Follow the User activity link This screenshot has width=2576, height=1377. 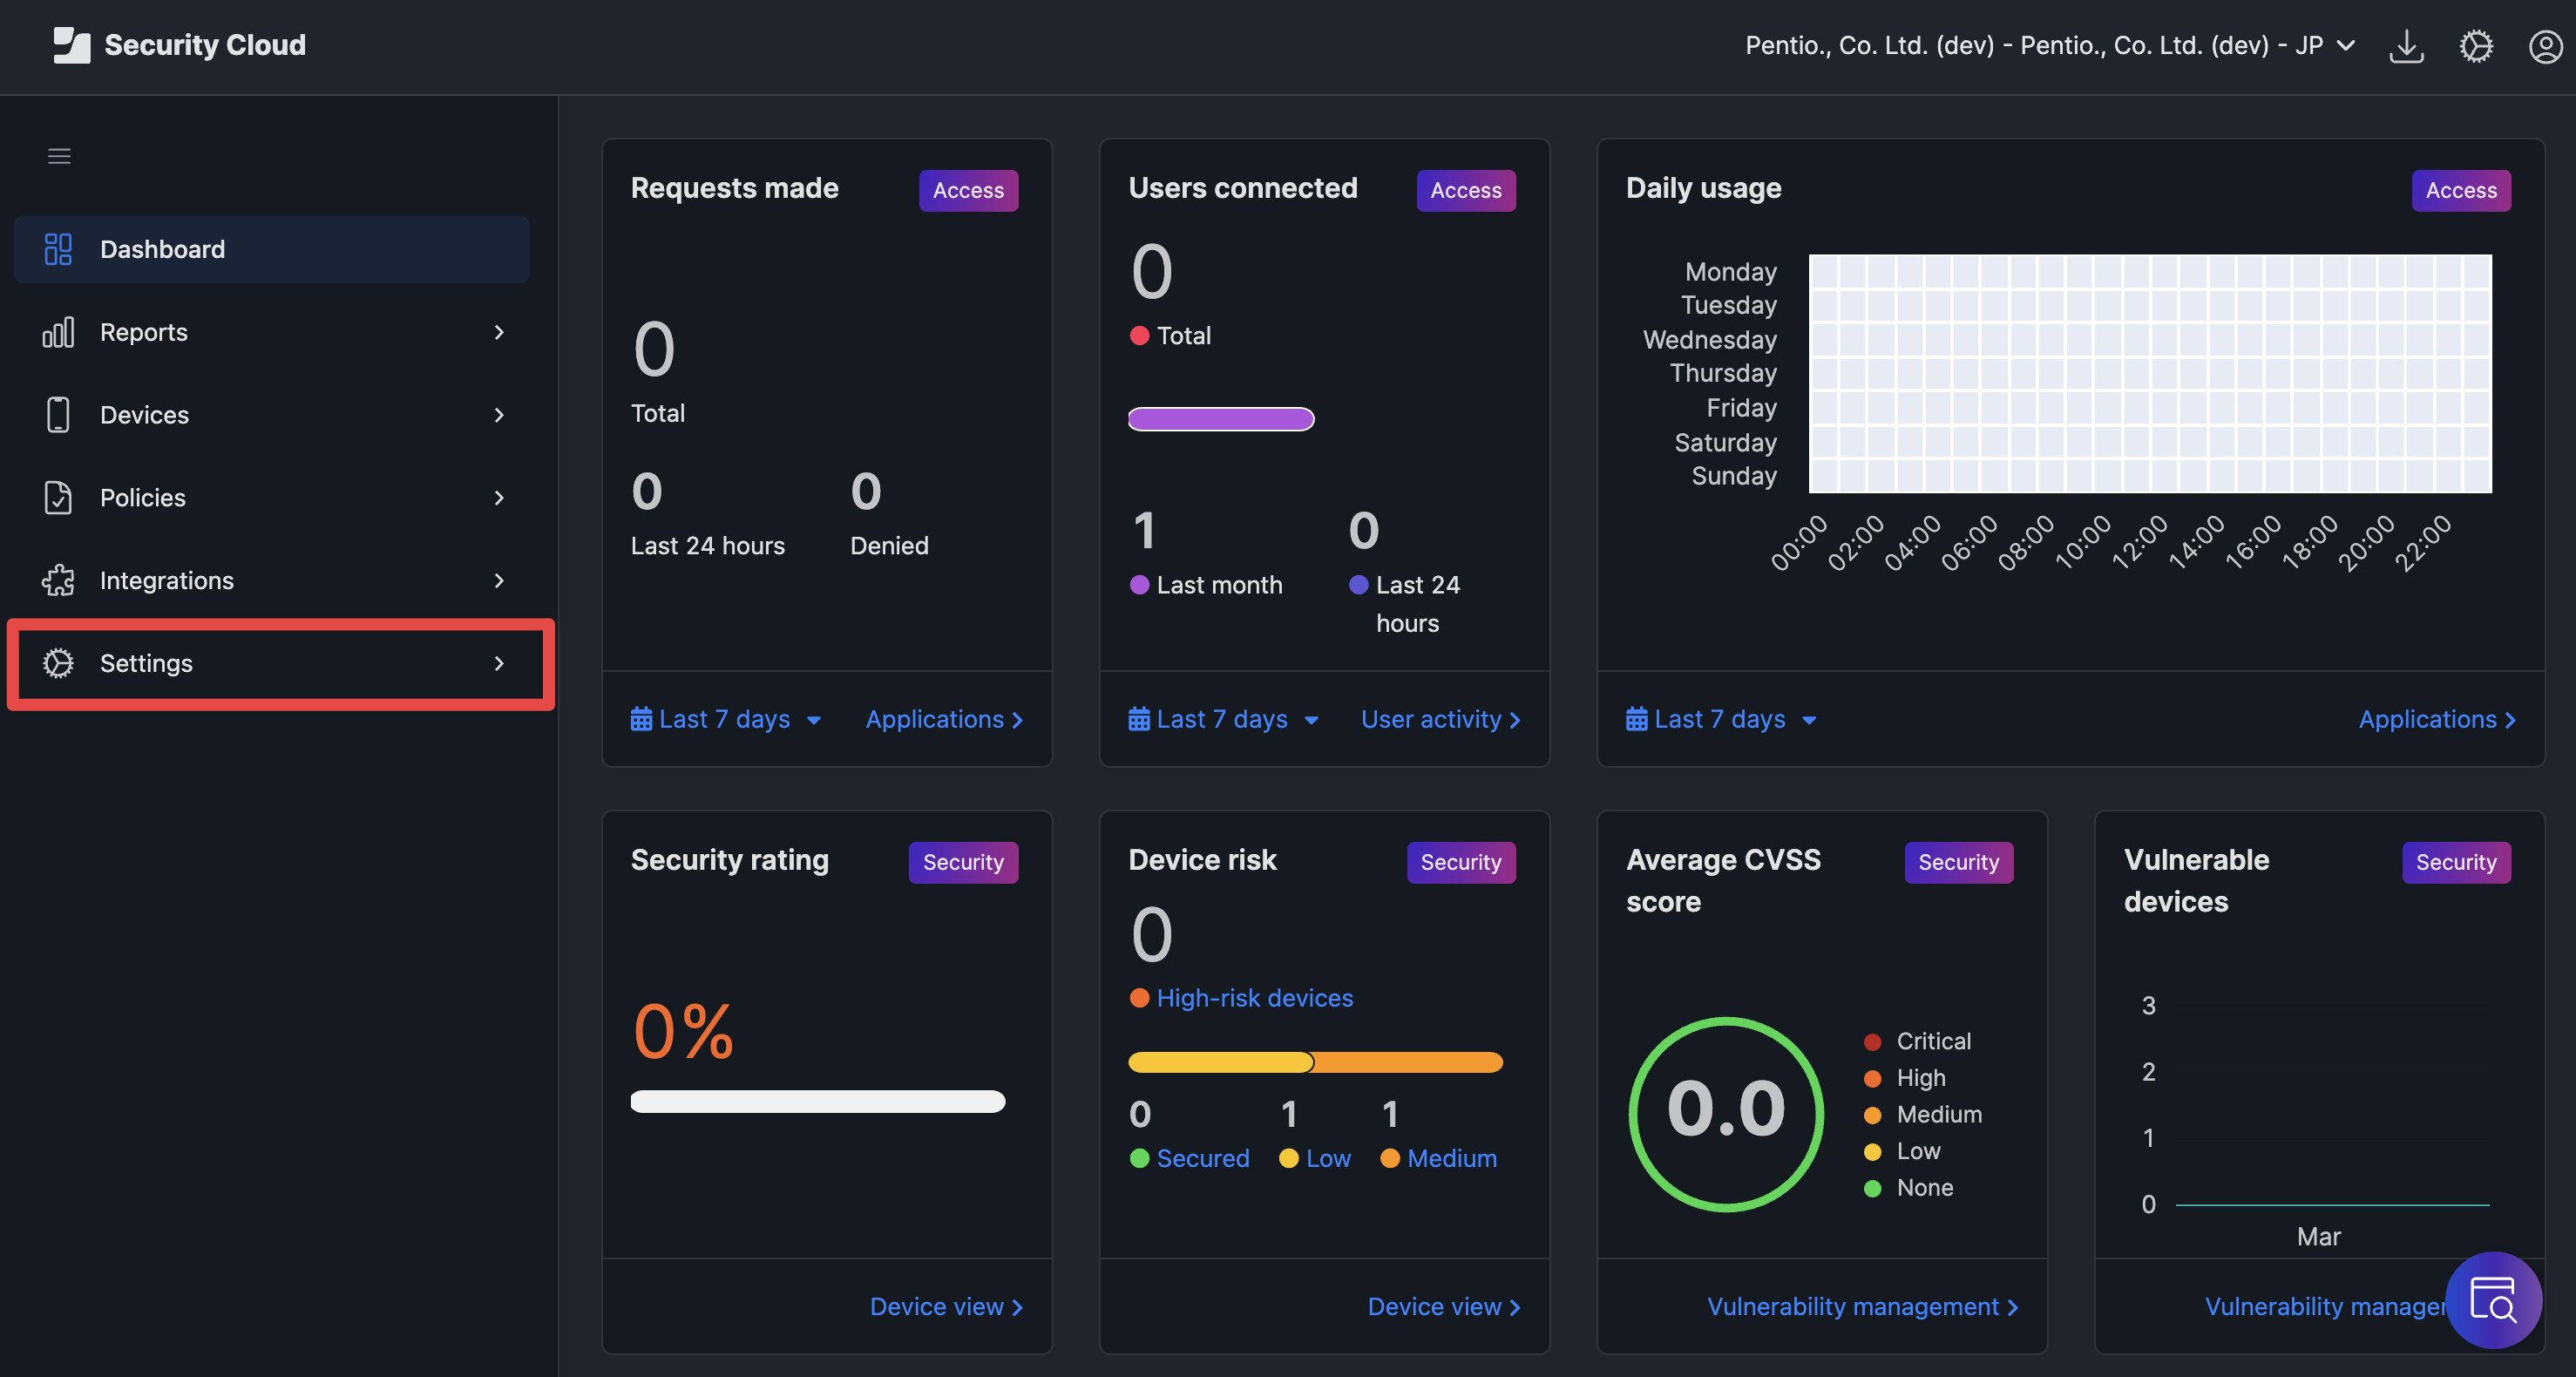[1440, 719]
